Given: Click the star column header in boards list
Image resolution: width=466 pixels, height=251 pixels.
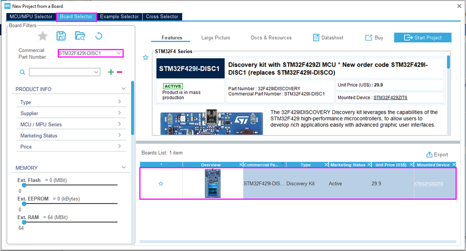Looking at the screenshot, I should coord(161,165).
